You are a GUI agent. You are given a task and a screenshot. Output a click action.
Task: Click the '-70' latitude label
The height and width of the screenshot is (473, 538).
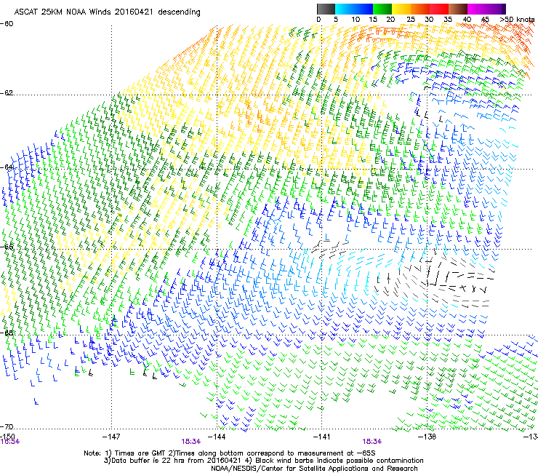7,426
